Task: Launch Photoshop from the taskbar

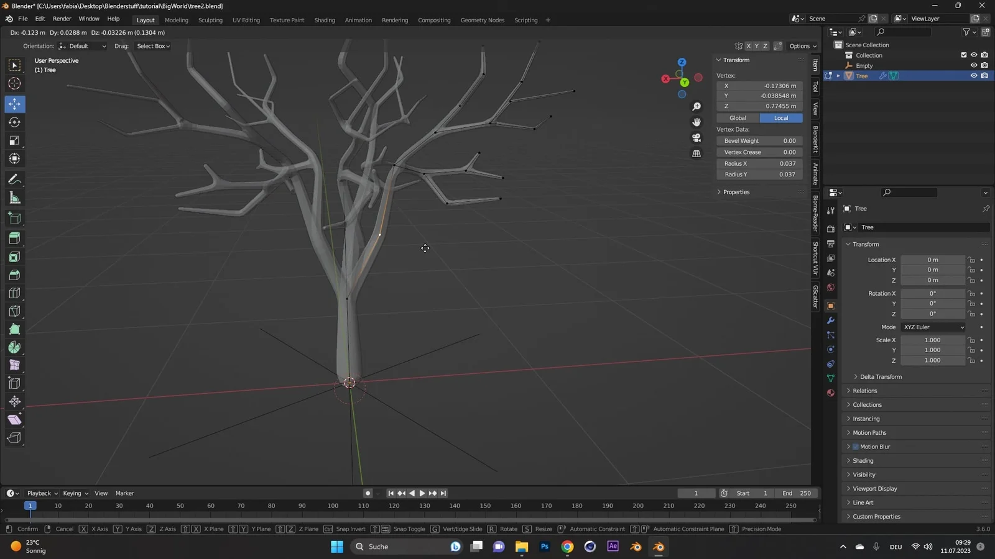Action: [x=544, y=547]
